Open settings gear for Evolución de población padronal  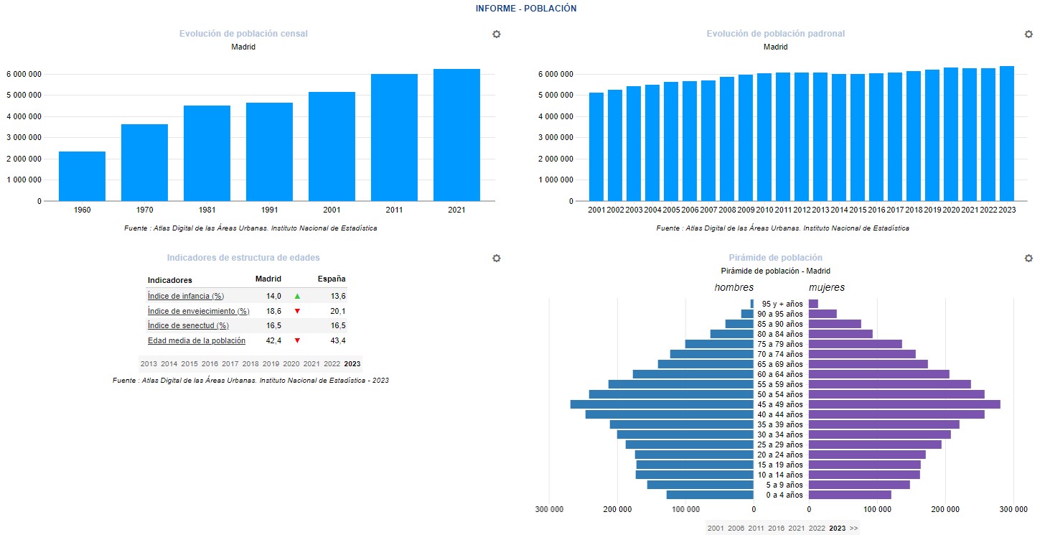point(1028,34)
